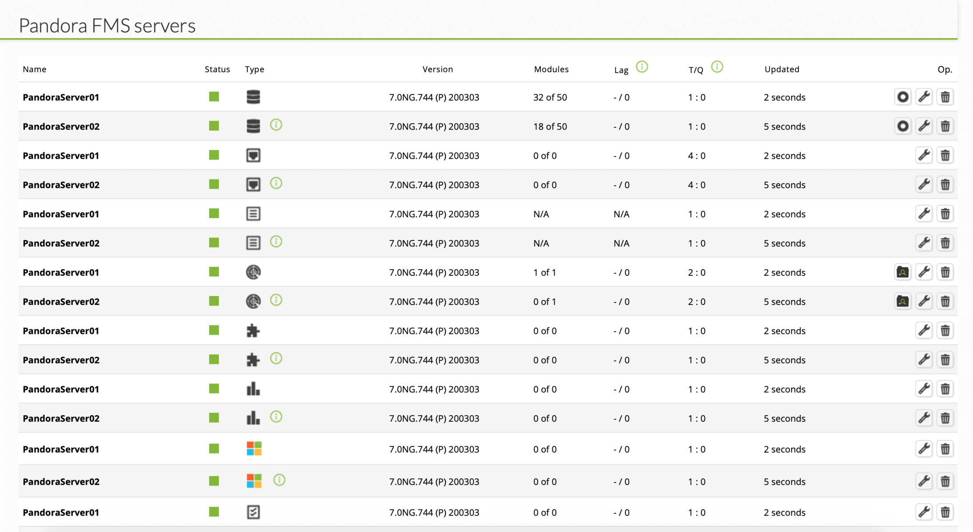
Task: Open PandoraServer02 link in the 0 of 1 row
Action: 61,301
